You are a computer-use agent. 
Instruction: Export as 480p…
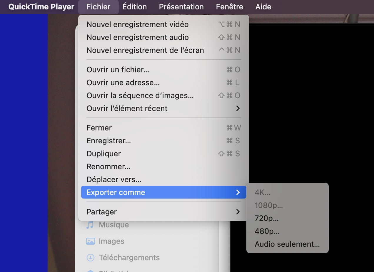click(287, 231)
